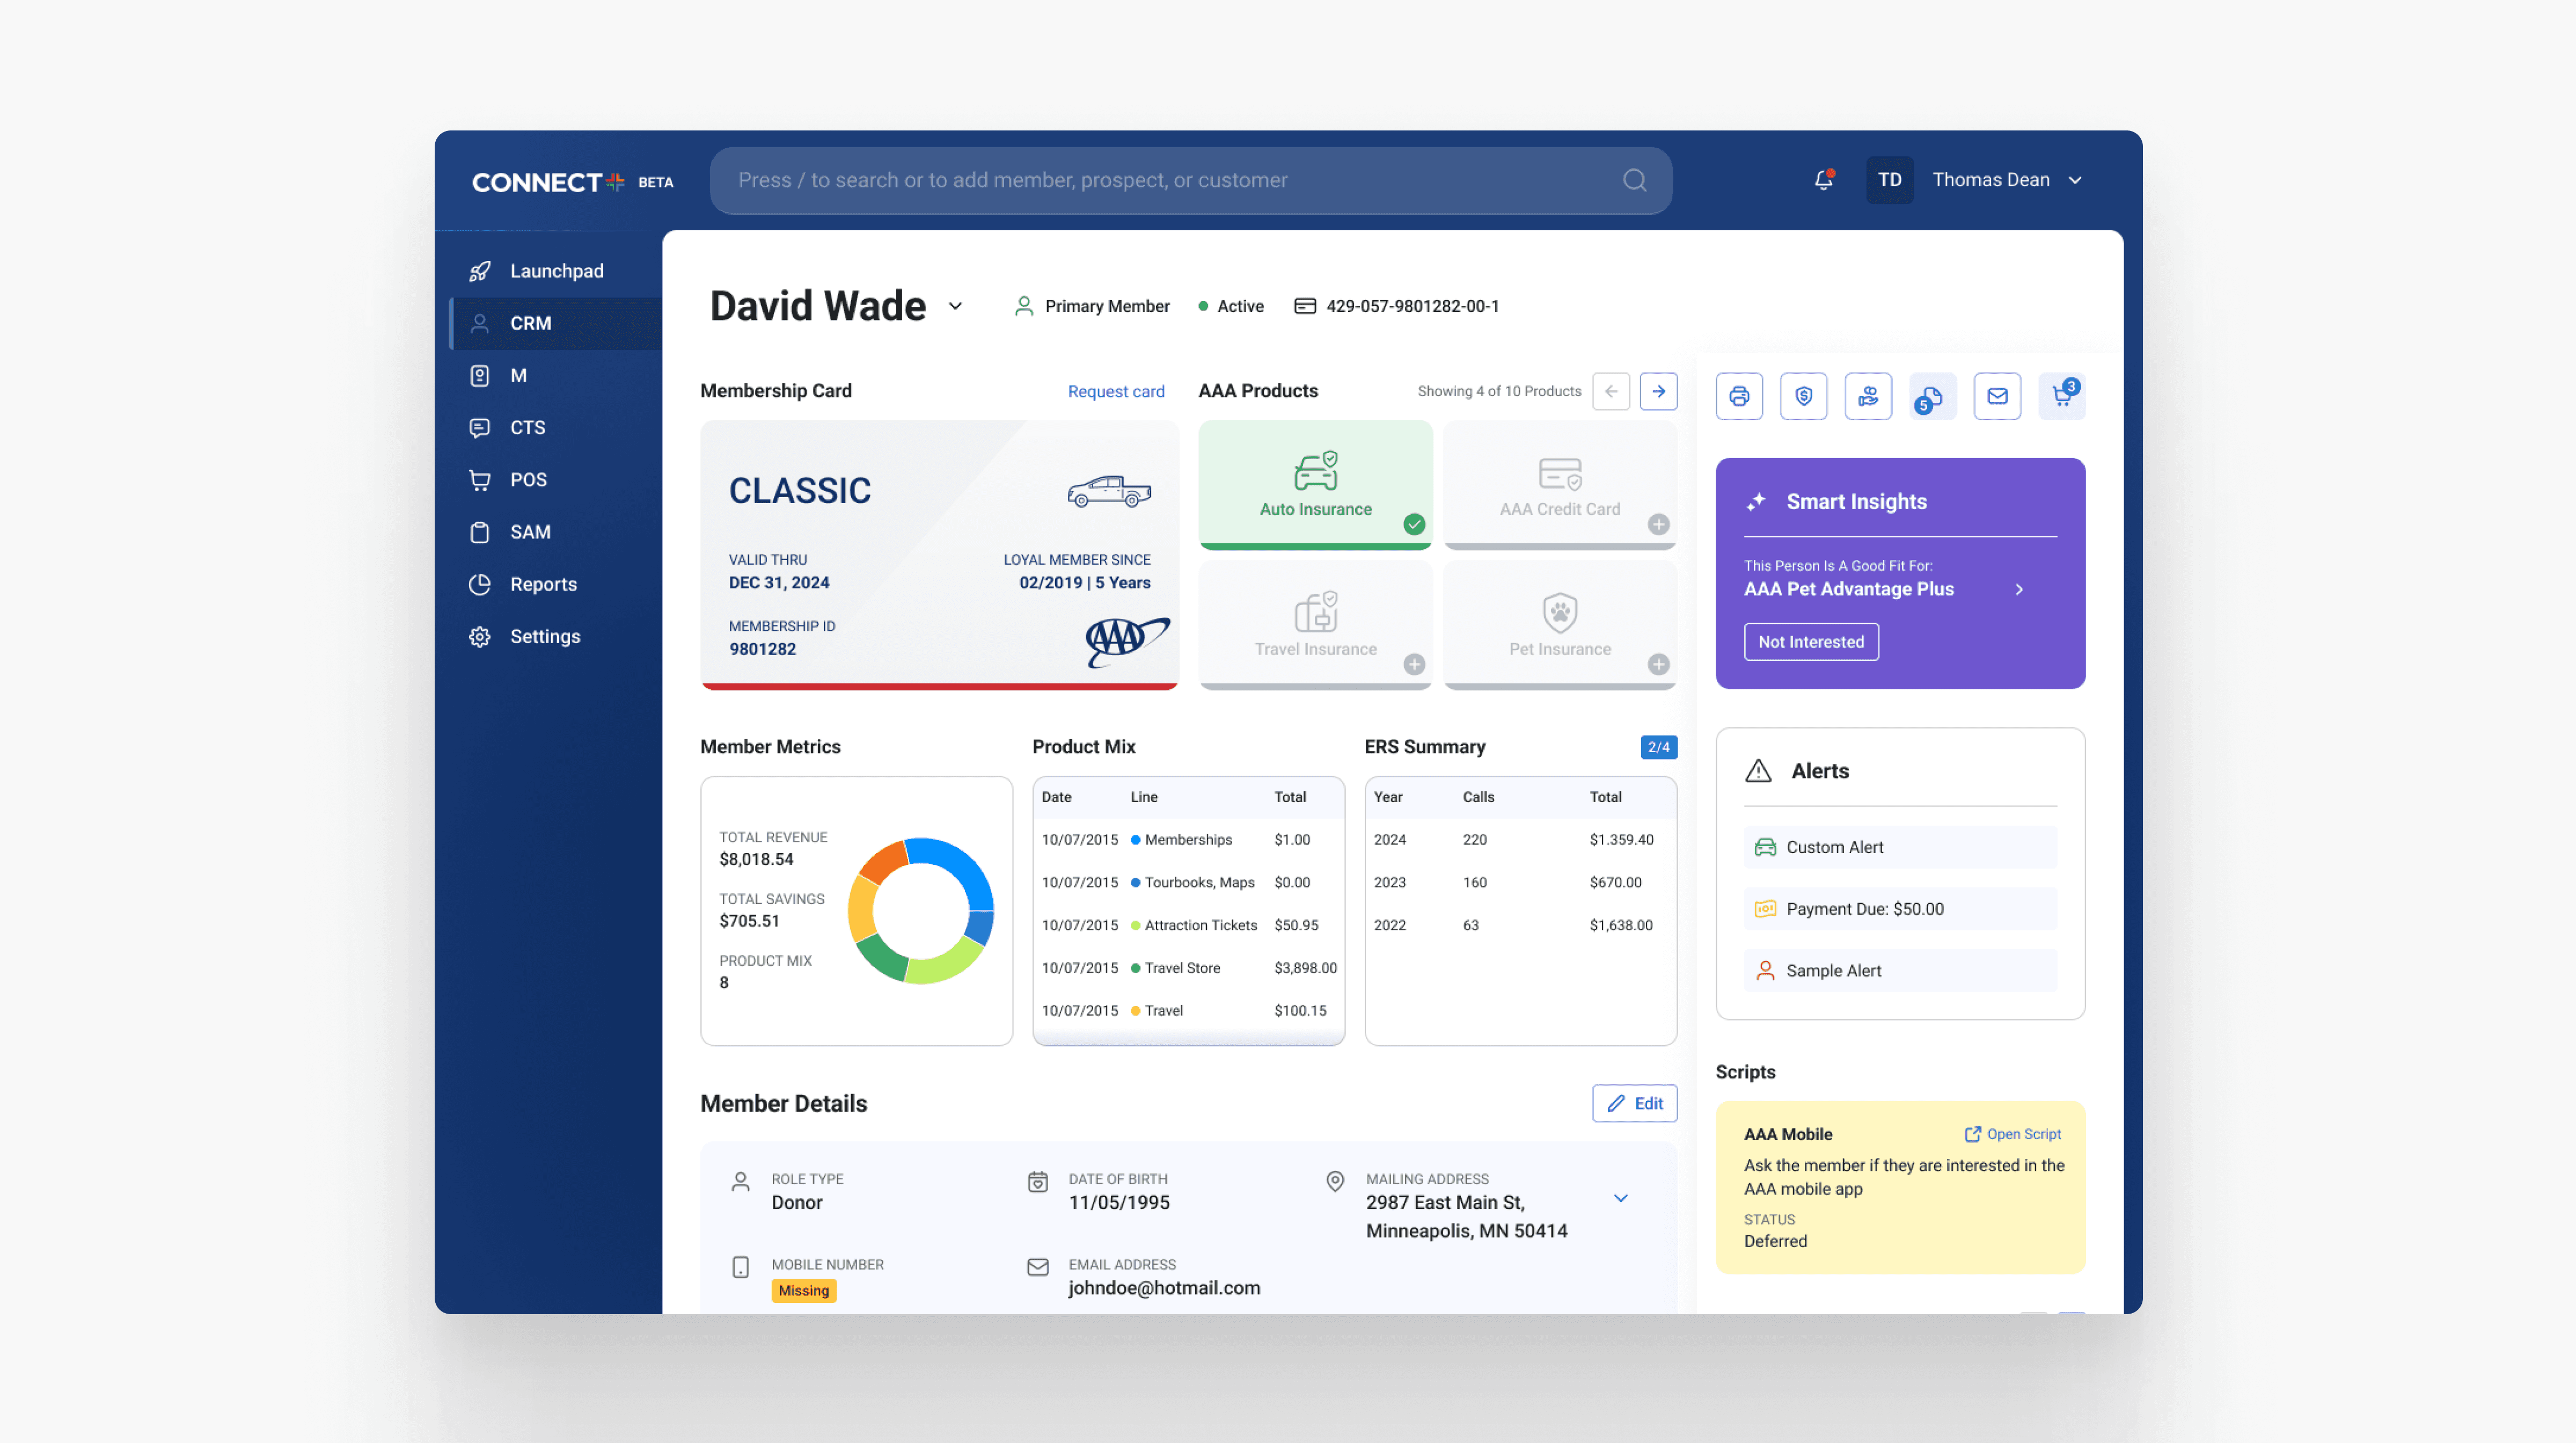Open Reports in the sidebar

[543, 584]
